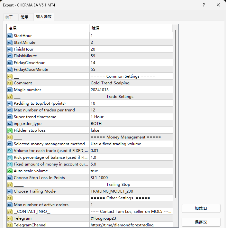Screen dimensions: 226x228
Task: Click the string icon beside Telegram
Action: [x=10, y=218]
